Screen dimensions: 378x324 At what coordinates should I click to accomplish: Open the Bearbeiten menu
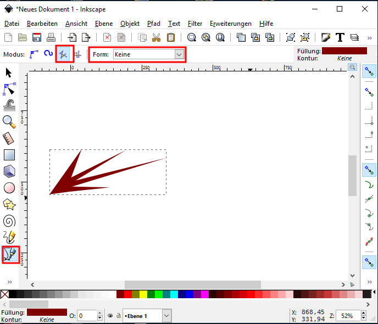point(42,24)
